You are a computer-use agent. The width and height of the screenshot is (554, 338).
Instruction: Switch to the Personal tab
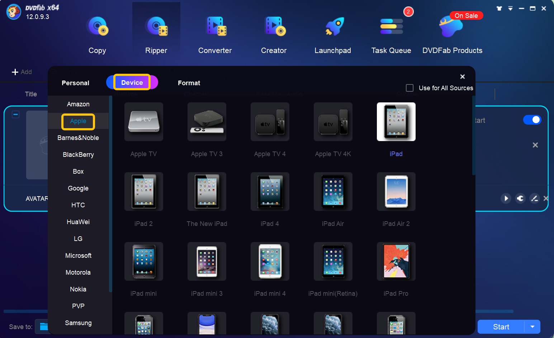click(x=75, y=83)
